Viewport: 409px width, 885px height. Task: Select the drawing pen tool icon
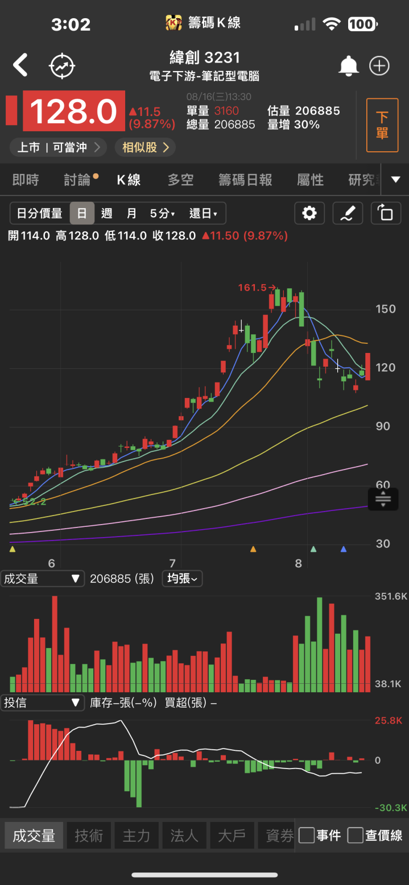(347, 213)
